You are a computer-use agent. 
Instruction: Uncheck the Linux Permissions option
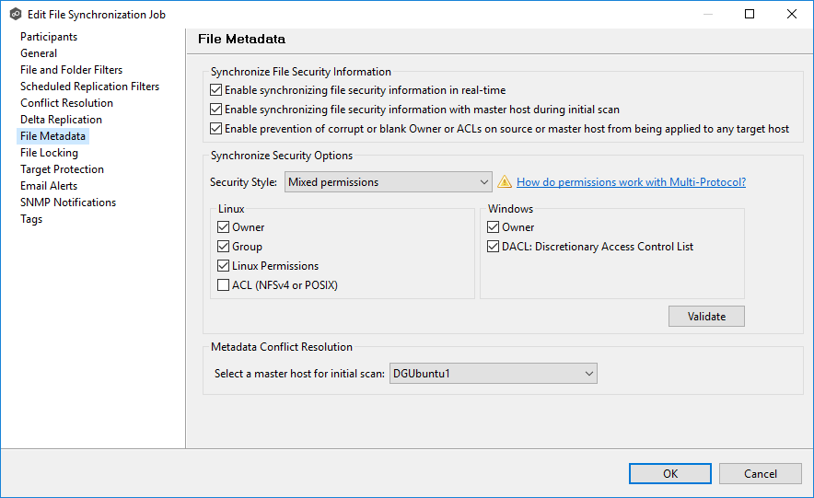pos(224,266)
